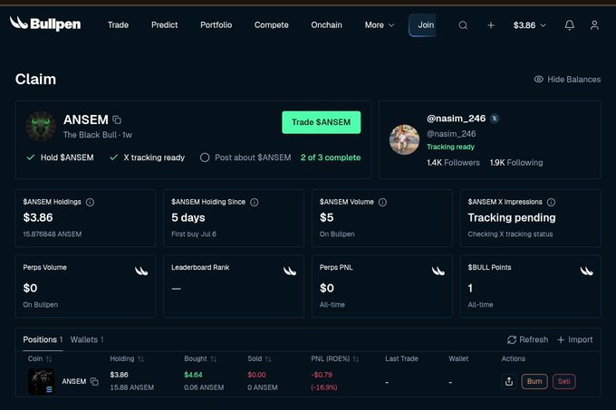Click the X tracking ready checkmark step

click(148, 157)
